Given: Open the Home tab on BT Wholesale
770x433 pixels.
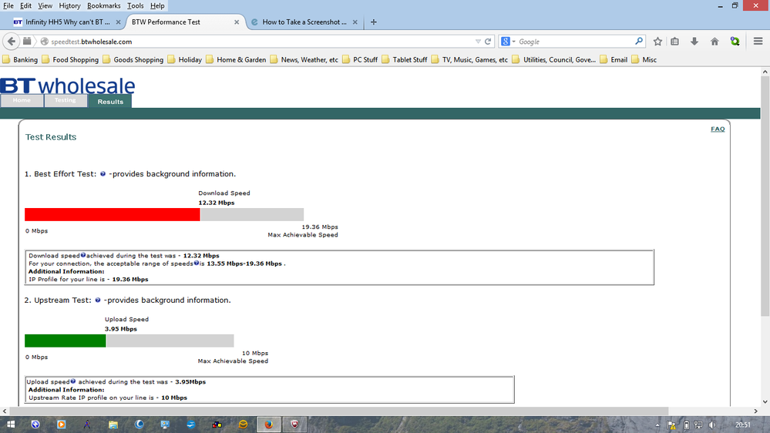Looking at the screenshot, I should (x=22, y=101).
